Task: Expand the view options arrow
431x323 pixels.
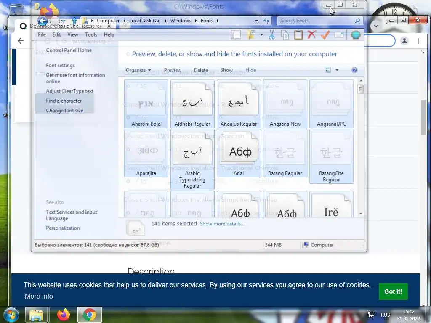Action: pos(337,70)
